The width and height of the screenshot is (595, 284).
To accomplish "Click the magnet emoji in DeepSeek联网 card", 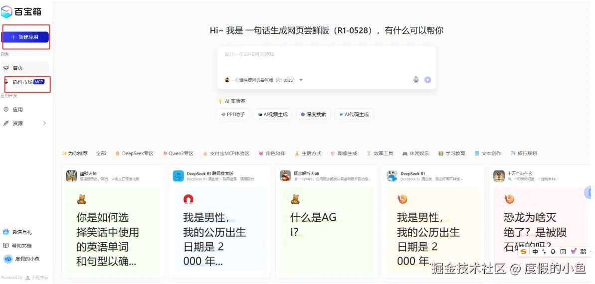I will [188, 199].
